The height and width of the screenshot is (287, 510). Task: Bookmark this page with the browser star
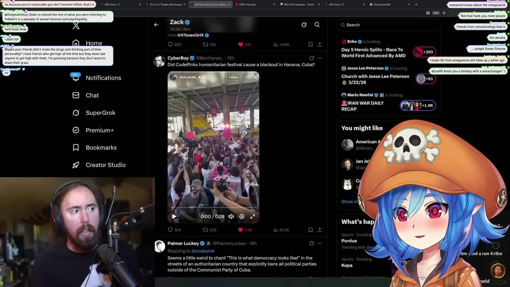(444, 13)
